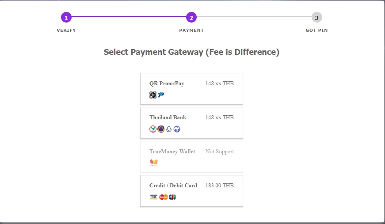Click the 183.00 THB price text
Viewport: 385px width, 224px height.
tap(220, 186)
